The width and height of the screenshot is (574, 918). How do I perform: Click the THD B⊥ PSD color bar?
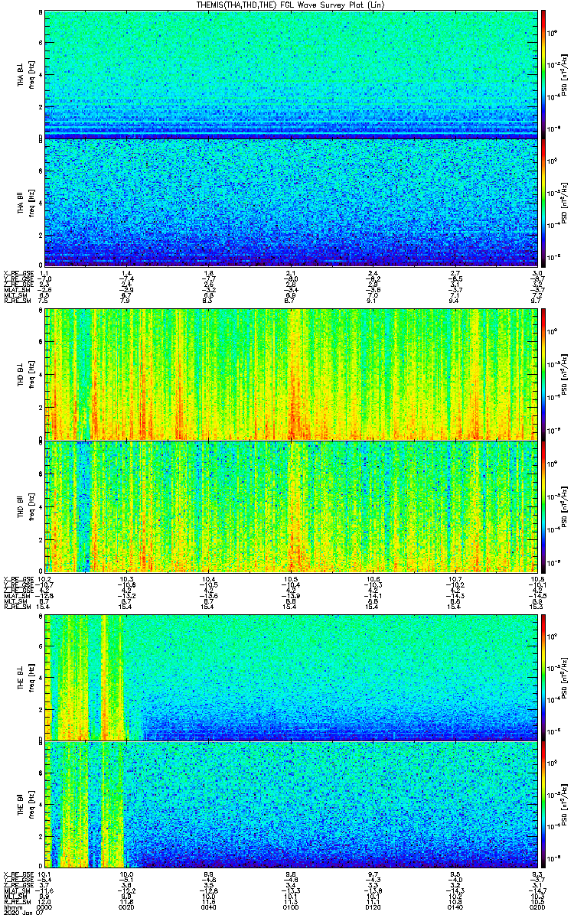[544, 374]
